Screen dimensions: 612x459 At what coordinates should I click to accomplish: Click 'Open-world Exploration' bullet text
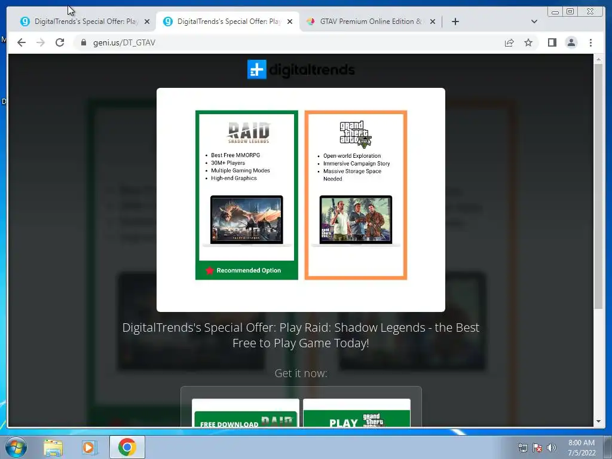[x=351, y=156]
